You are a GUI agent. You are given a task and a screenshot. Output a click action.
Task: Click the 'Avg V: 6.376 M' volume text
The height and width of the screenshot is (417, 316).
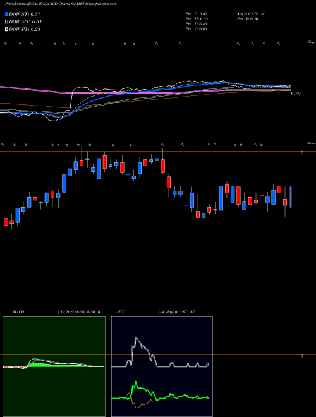(x=250, y=13)
